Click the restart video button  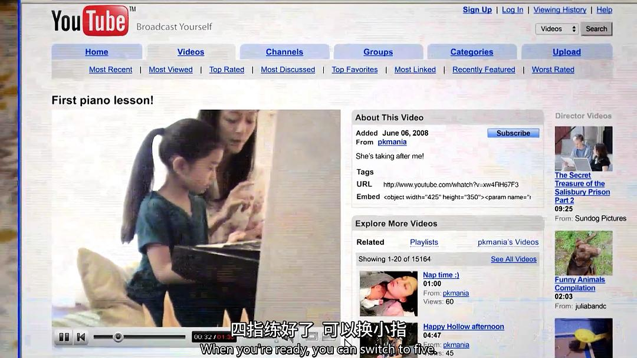pyautogui.click(x=81, y=337)
